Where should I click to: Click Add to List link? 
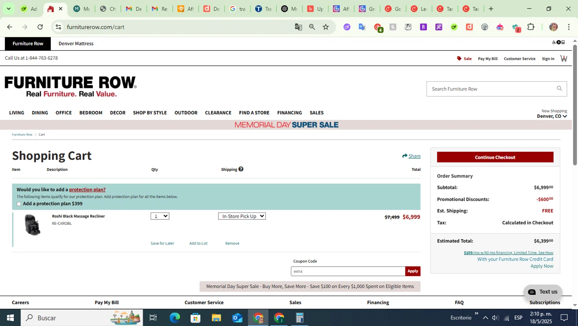point(198,243)
